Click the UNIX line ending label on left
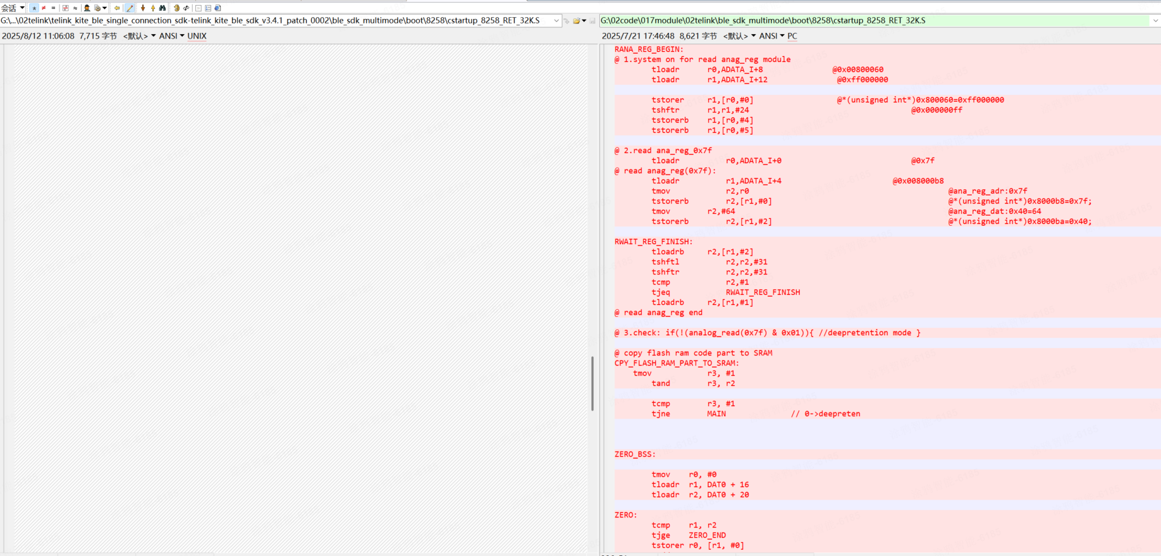This screenshot has width=1161, height=556. 197,36
